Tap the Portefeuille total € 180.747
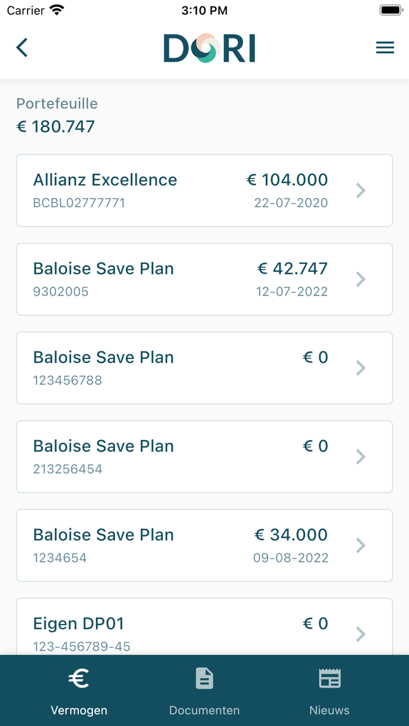 click(x=56, y=126)
